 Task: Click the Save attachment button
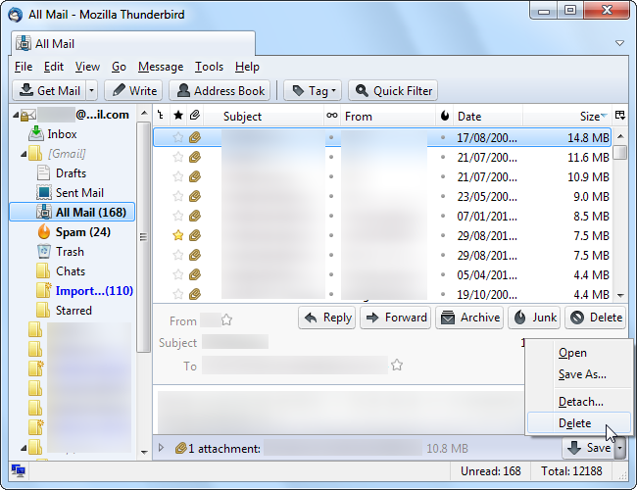pyautogui.click(x=589, y=448)
